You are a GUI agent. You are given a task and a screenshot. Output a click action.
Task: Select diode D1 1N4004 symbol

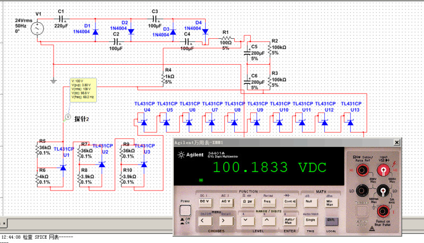[x=95, y=32]
